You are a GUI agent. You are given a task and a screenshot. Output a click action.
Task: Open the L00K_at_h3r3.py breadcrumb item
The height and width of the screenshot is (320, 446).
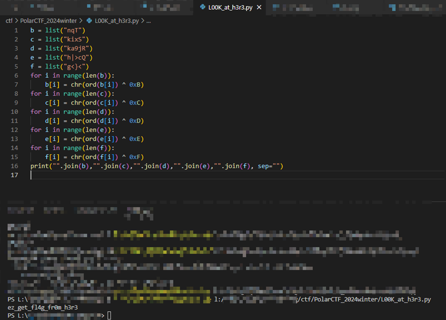pos(117,21)
